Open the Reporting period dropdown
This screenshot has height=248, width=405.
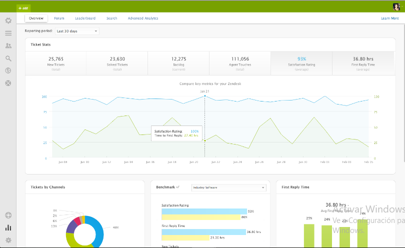coord(77,31)
